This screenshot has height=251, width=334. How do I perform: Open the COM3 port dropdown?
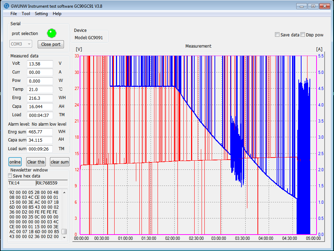pos(21,44)
